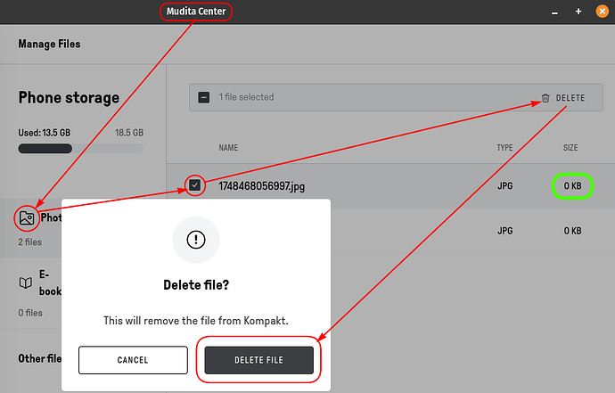Open the Photos category icon in sidebar
Screen dimensions: 615x393
click(27, 217)
